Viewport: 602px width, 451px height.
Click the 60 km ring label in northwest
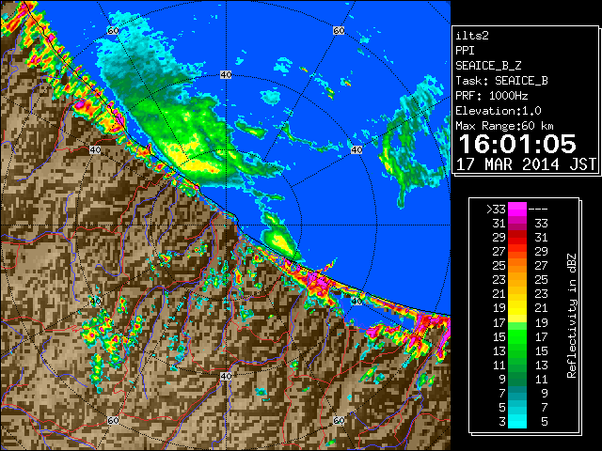coord(113,30)
